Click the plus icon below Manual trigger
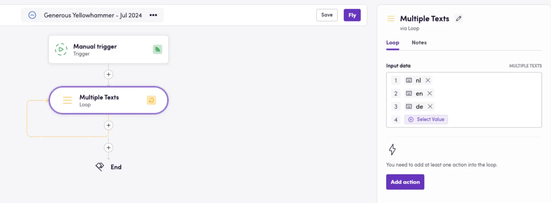Viewport: 551px width, 203px height. (108, 74)
